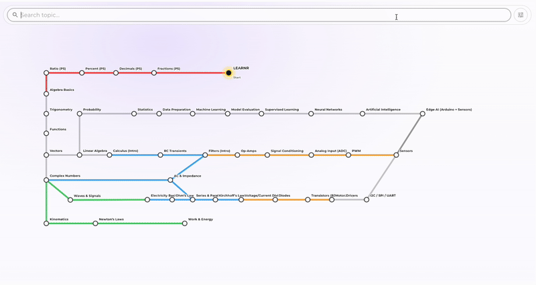536x285 pixels.
Task: Select the Sensors station node
Action: (396, 155)
